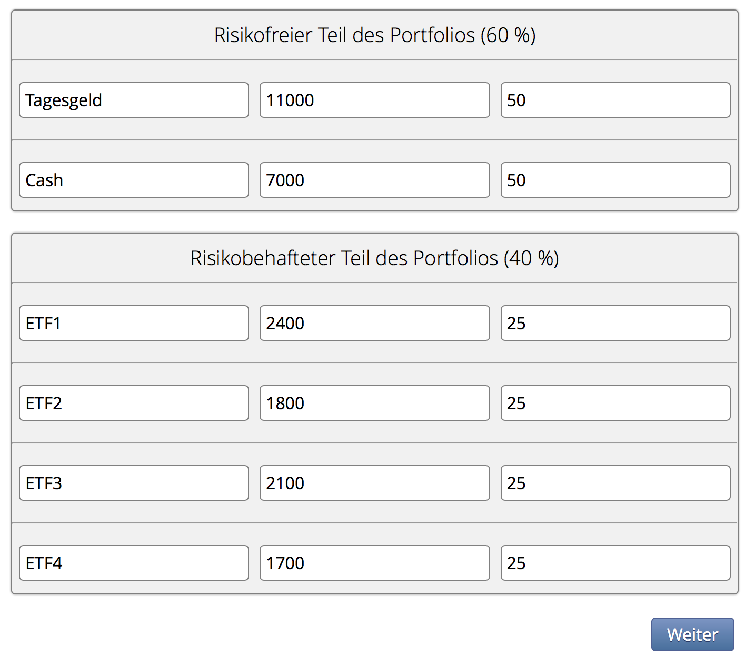Click the ETF3 percentage field
Screen dimensions: 755x666
tap(615, 483)
